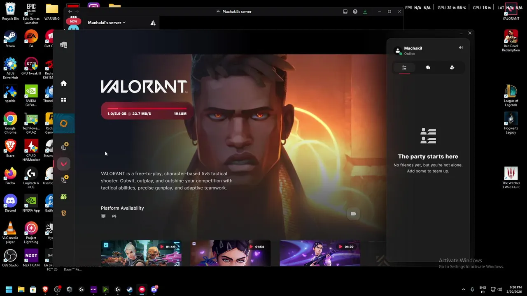
Task: Click the console gamepad platform icon
Action: (x=114, y=216)
